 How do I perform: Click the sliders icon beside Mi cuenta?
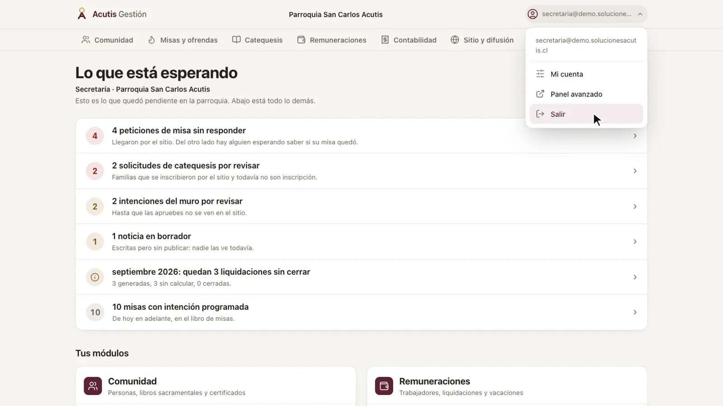point(540,74)
